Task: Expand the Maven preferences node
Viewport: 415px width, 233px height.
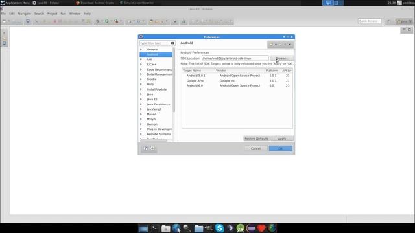Action: tap(141, 114)
